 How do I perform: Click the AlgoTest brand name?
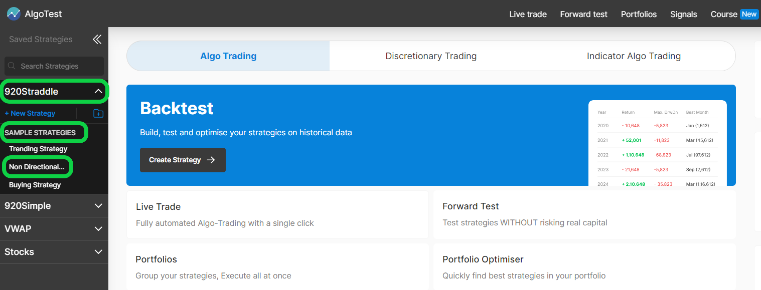click(x=43, y=14)
